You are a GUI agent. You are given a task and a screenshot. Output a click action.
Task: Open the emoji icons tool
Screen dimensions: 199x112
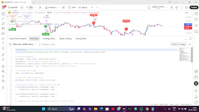click(x=3, y=48)
